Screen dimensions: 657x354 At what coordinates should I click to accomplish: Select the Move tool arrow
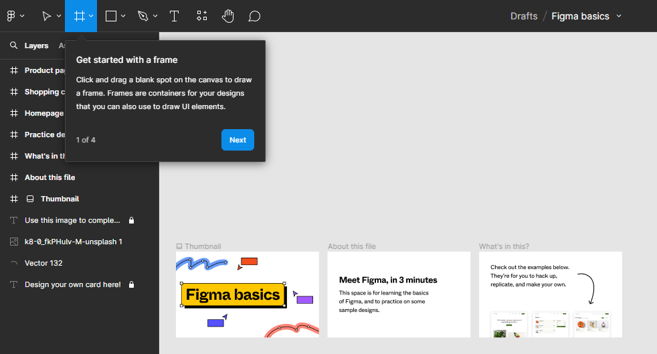[46, 15]
